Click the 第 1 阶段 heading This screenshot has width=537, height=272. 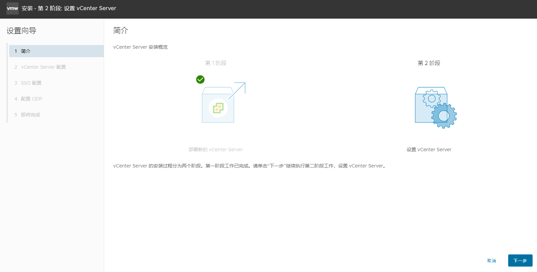click(x=216, y=63)
